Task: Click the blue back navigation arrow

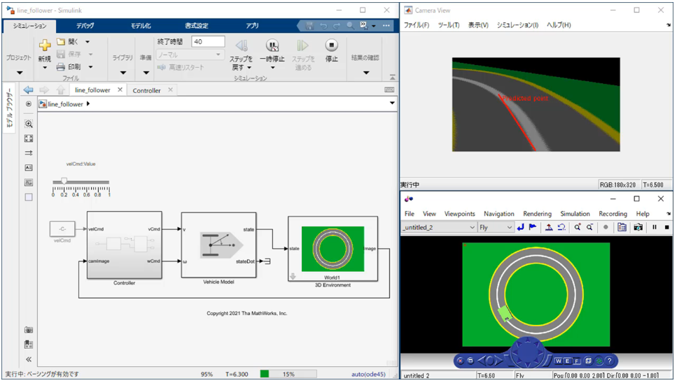Action: (x=29, y=89)
